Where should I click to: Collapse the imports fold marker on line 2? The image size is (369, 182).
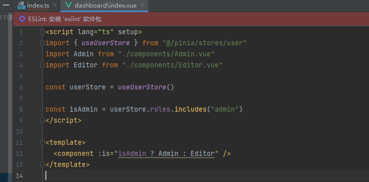42,43
